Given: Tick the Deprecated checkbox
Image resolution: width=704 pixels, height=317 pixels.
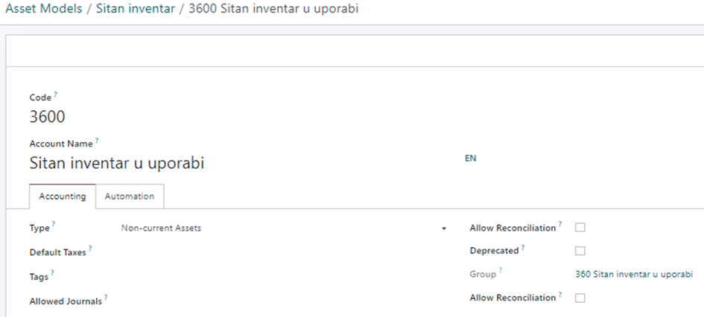Looking at the screenshot, I should 580,251.
